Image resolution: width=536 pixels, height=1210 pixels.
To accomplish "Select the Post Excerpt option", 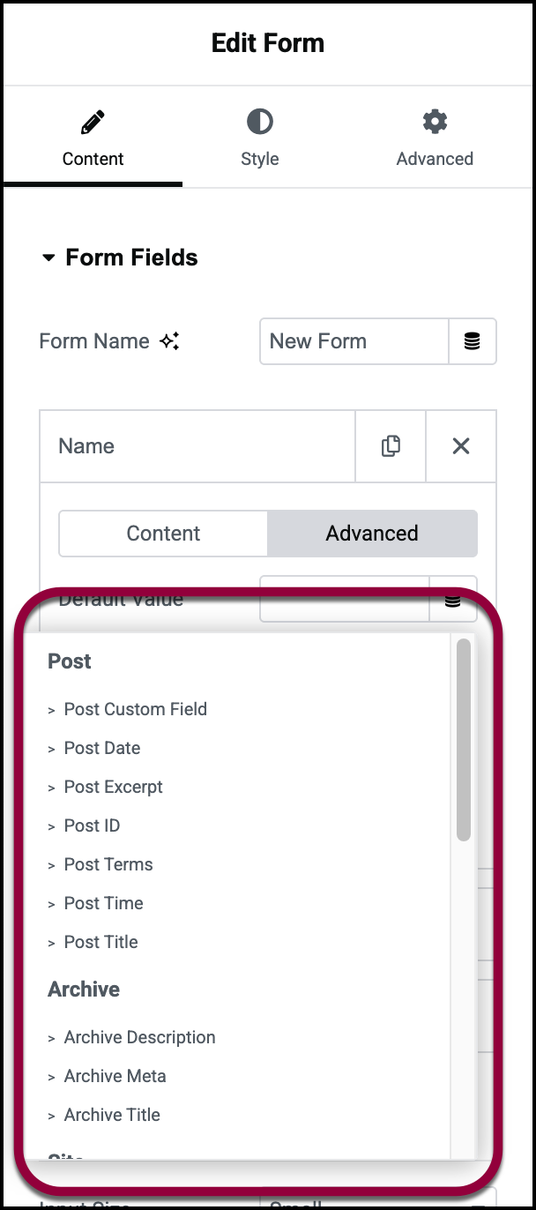I will coord(113,787).
